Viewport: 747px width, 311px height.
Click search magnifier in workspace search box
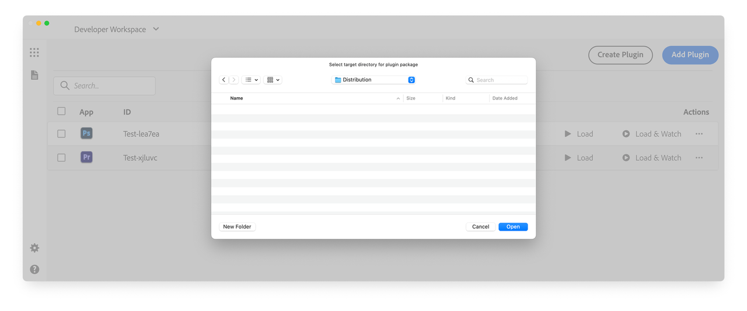coord(65,86)
